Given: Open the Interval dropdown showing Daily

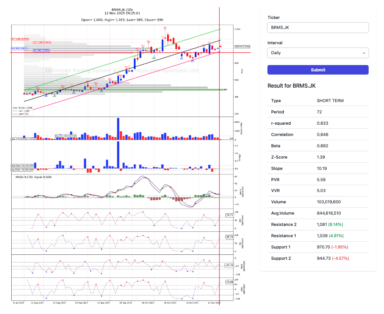Looking at the screenshot, I should [318, 53].
